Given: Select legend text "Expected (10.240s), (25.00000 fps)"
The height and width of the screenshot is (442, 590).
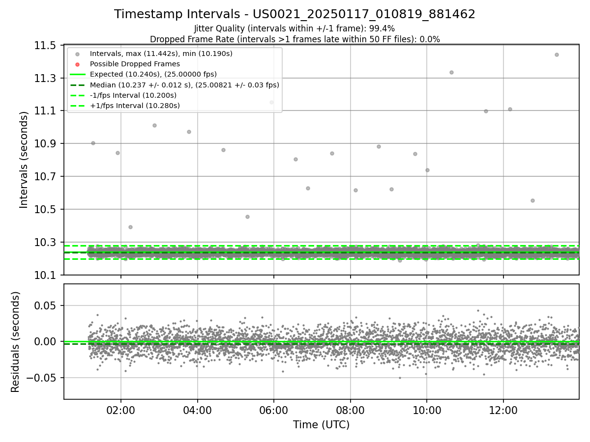Looking at the screenshot, I should click(153, 74).
